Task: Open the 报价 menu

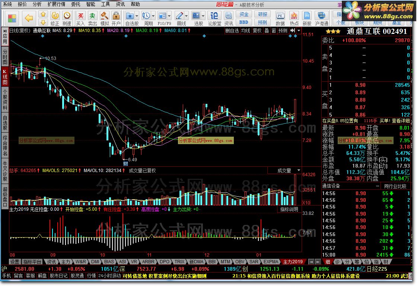Action: (x=22, y=4)
